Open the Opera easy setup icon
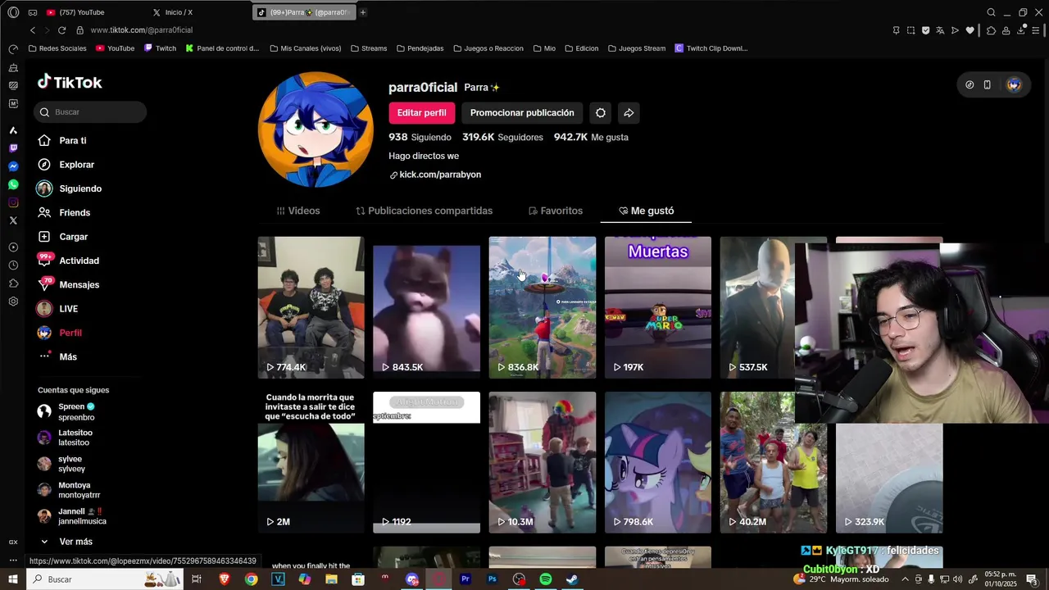The width and height of the screenshot is (1049, 590). (x=1036, y=30)
